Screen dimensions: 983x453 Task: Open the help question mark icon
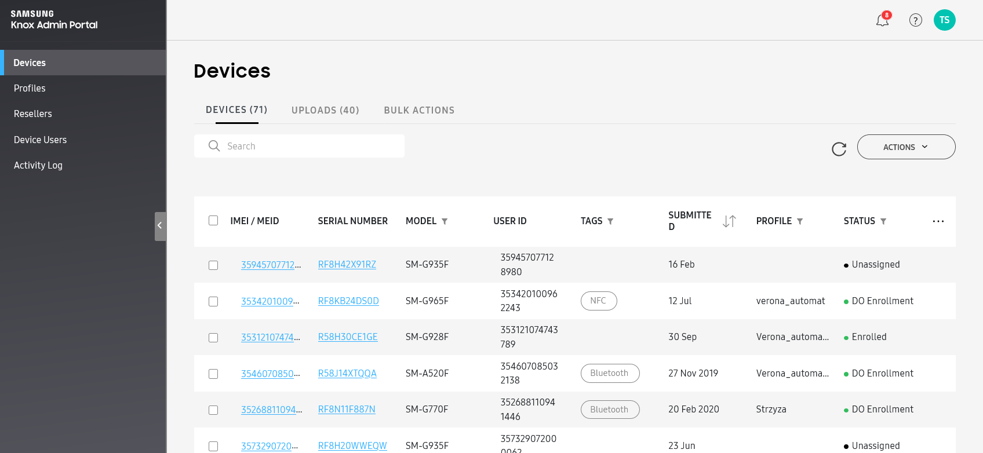click(916, 20)
